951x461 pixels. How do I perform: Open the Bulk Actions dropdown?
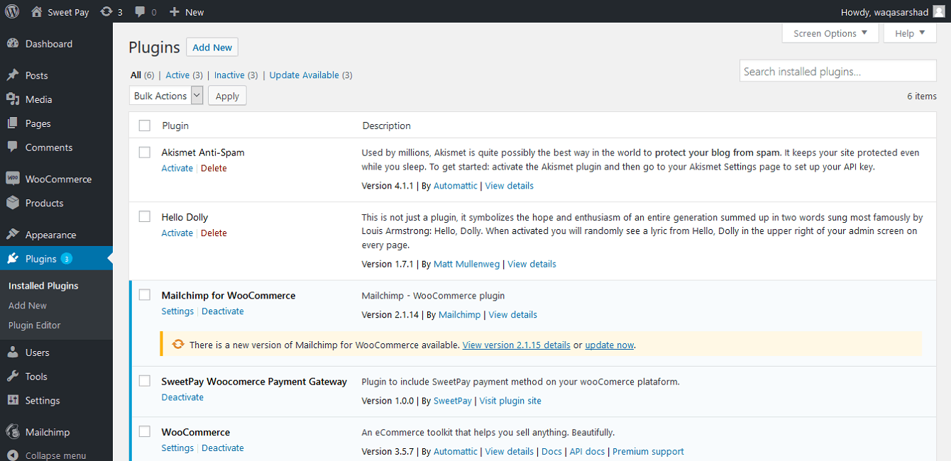pyautogui.click(x=167, y=96)
